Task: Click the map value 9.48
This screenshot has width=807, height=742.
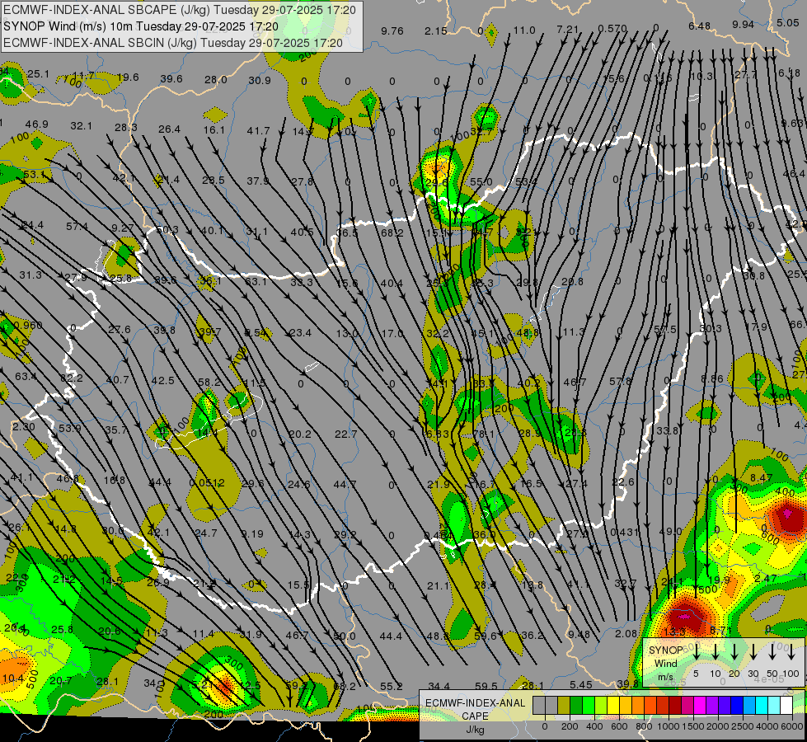Action: tap(579, 634)
